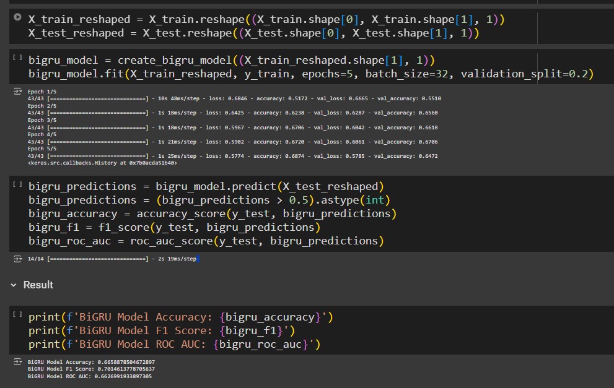The width and height of the screenshot is (614, 388).
Task: Click the bigru_roc_auc = roc_auc_score code line
Action: click(x=206, y=241)
